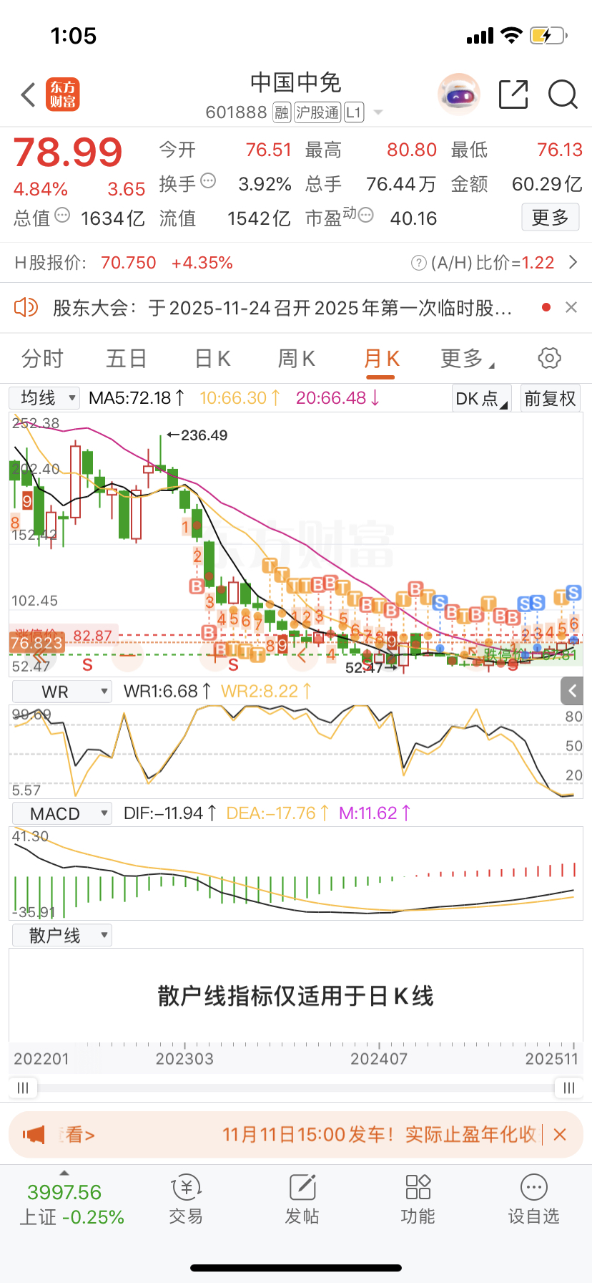This screenshot has width=592, height=1283.
Task: Tap the H股 price 70.750
Action: pos(129,263)
